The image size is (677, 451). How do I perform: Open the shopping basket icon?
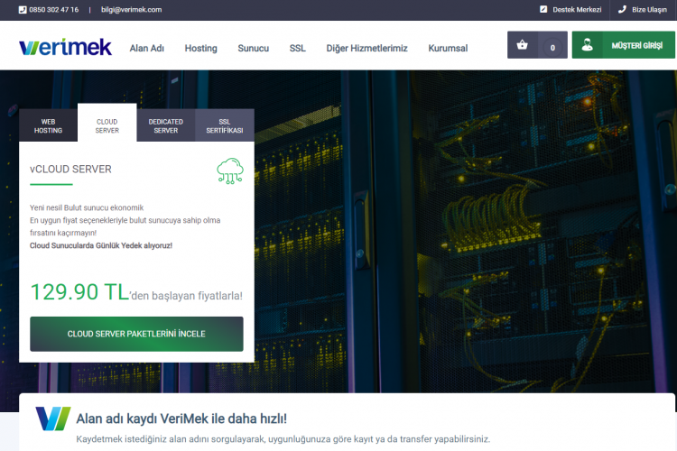coord(523,45)
